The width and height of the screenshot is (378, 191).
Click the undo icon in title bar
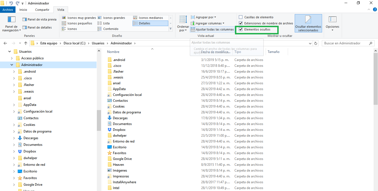click(x=11, y=3)
